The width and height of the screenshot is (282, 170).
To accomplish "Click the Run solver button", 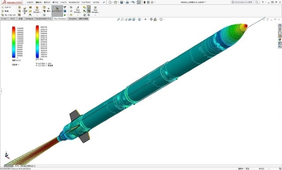I will coord(48,10).
